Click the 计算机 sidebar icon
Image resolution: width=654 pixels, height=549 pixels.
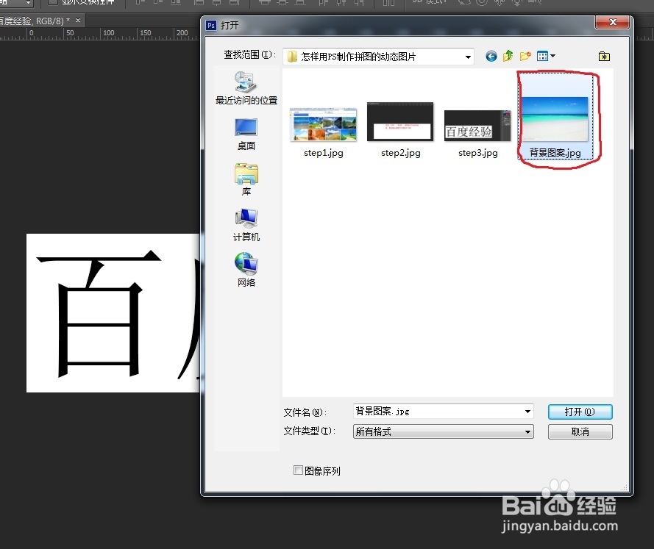pyautogui.click(x=246, y=218)
